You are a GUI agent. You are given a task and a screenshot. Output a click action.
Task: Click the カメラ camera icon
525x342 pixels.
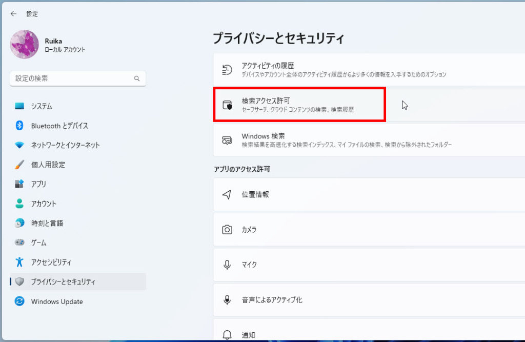tap(227, 230)
